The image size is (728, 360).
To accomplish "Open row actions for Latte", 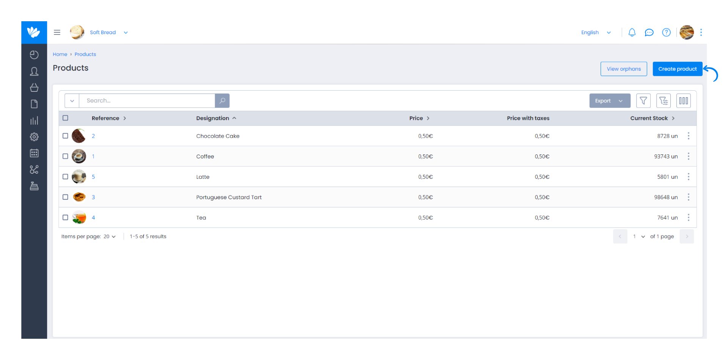I will click(x=689, y=177).
